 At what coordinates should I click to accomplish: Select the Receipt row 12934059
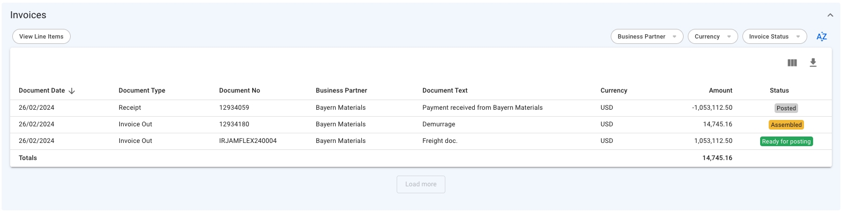click(x=421, y=108)
